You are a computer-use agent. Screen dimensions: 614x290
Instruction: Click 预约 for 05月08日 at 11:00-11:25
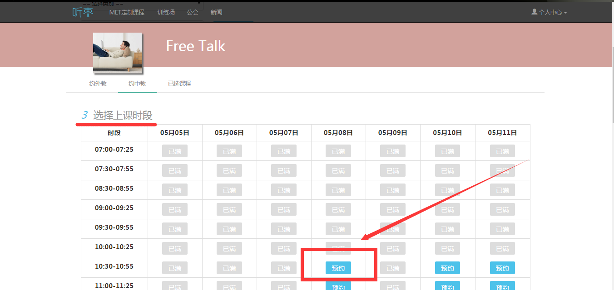(338, 286)
